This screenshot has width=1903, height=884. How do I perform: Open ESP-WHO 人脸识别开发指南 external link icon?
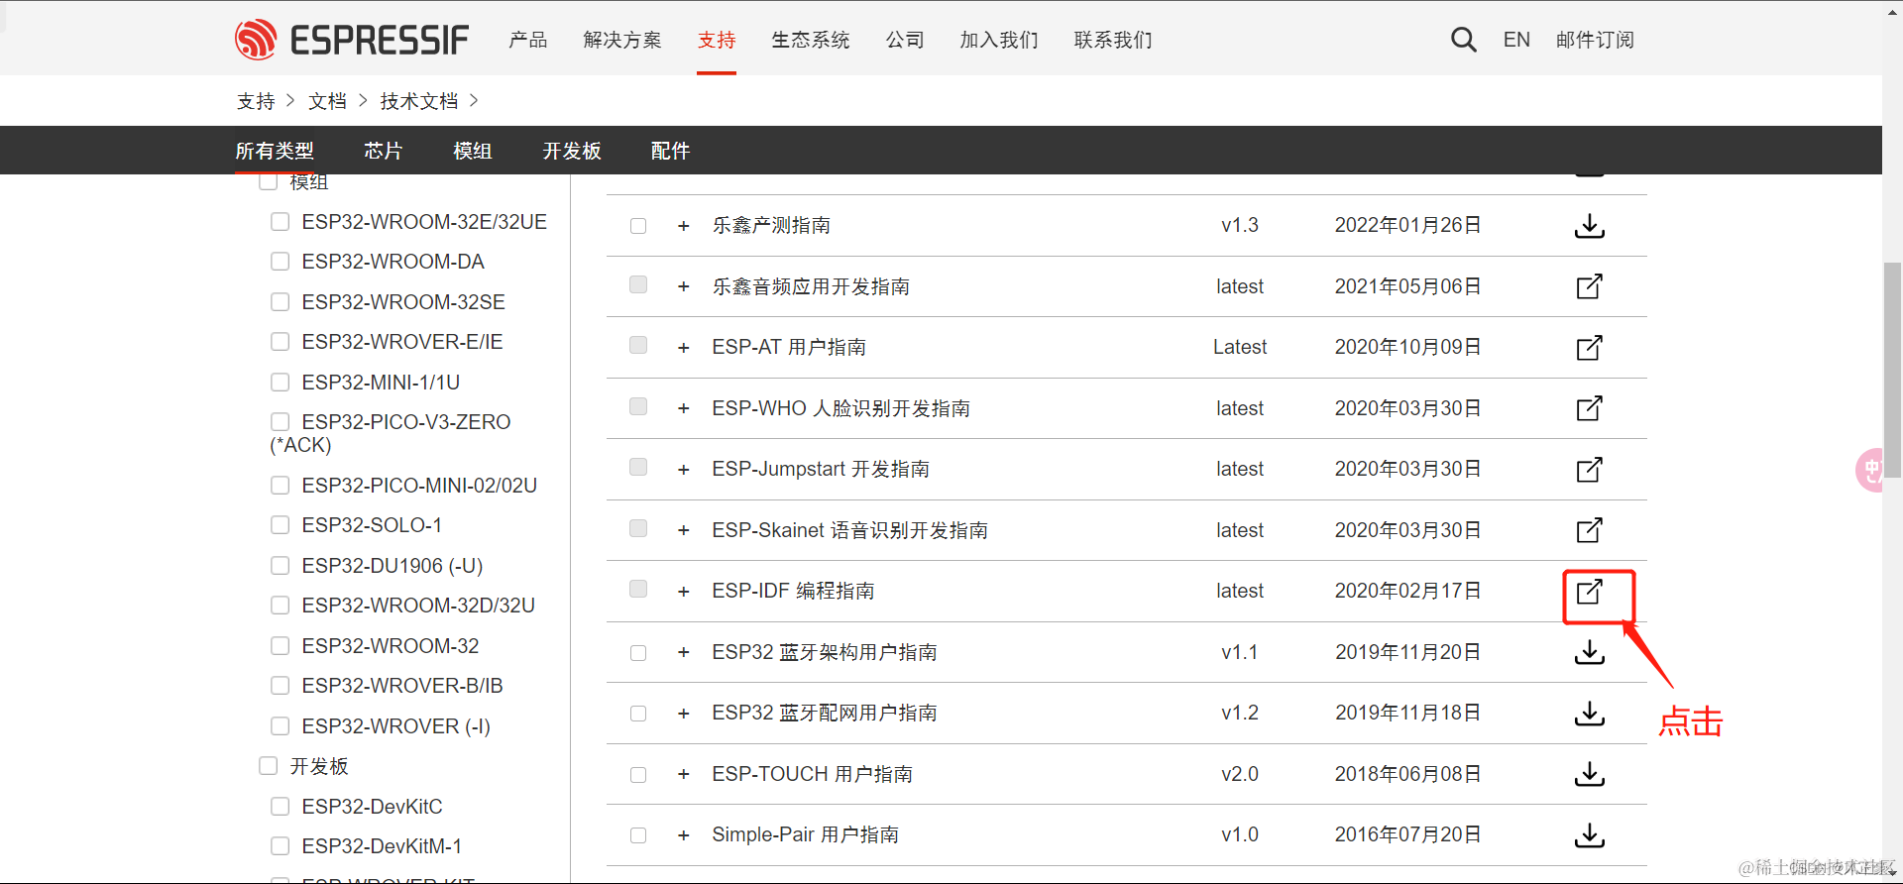[1589, 408]
